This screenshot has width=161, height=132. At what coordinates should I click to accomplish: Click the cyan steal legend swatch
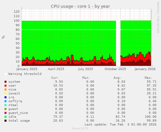(6, 105)
